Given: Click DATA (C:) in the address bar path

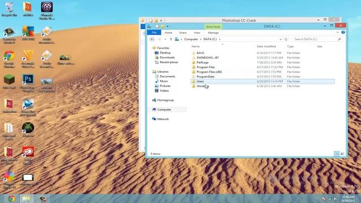Looking at the screenshot, I should 210,39.
